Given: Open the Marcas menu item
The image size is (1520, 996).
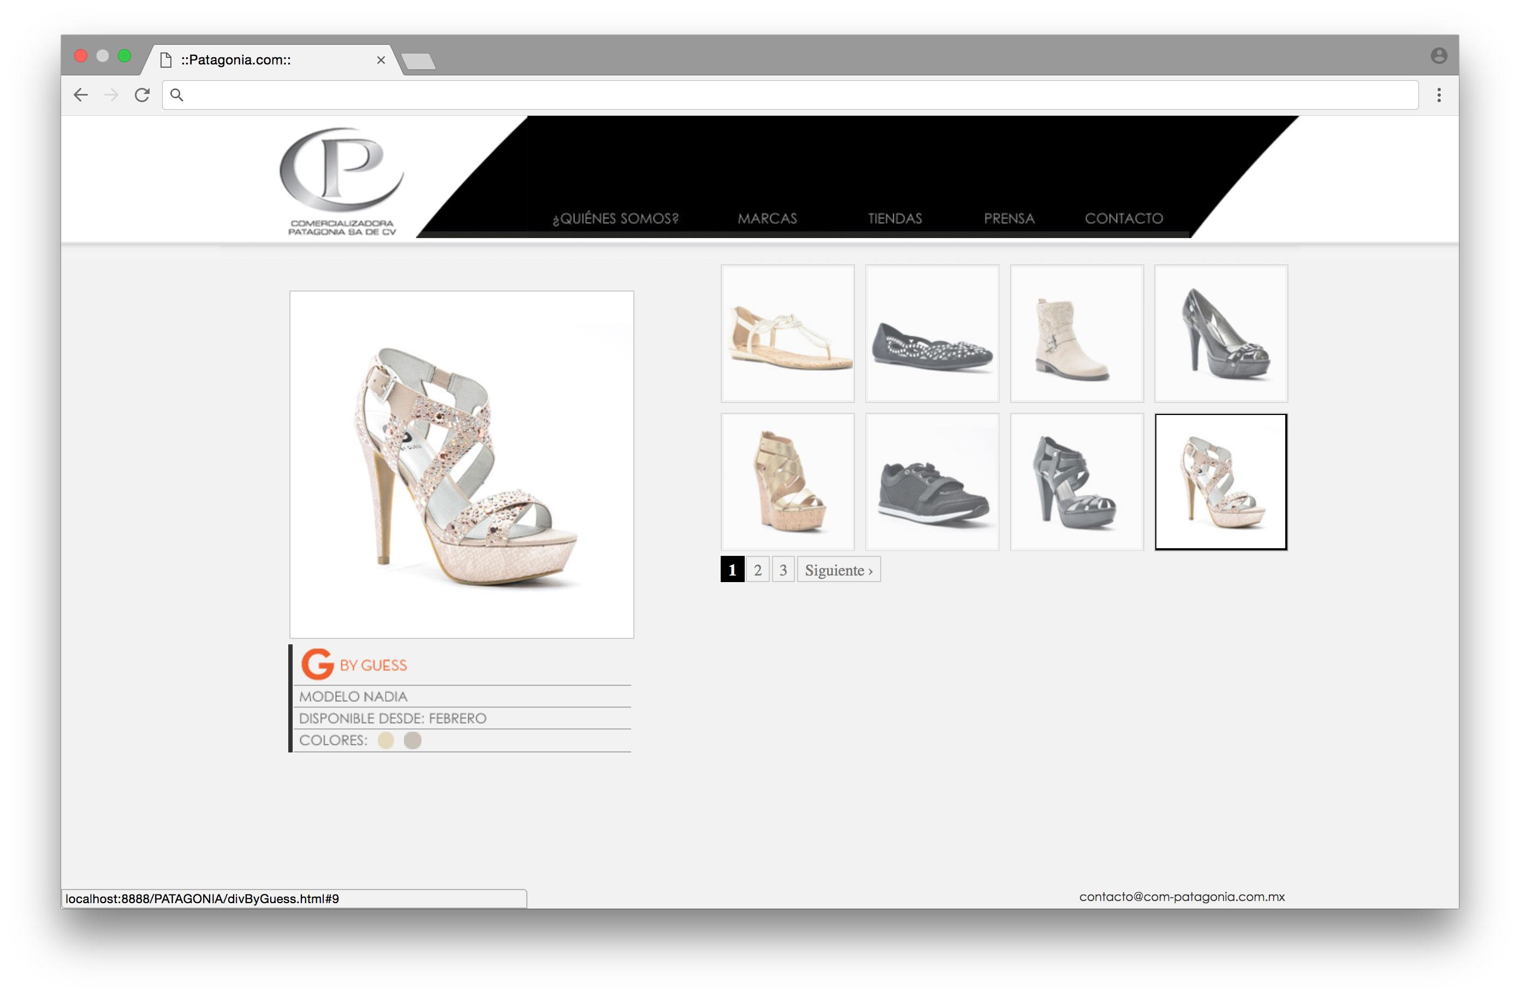Looking at the screenshot, I should (x=767, y=218).
